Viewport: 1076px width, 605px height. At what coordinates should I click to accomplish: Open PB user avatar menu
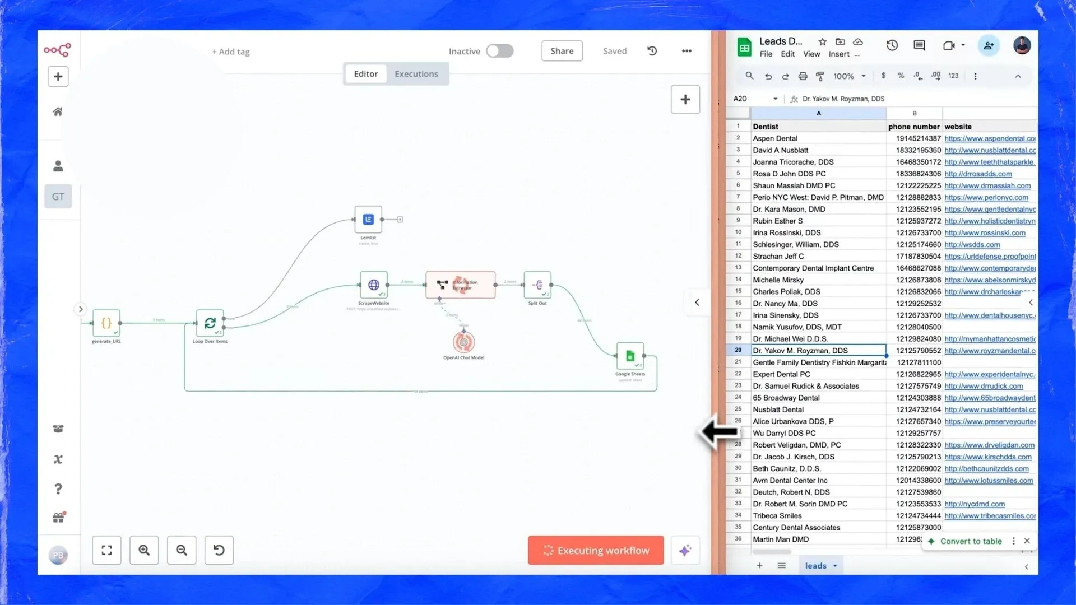point(58,555)
